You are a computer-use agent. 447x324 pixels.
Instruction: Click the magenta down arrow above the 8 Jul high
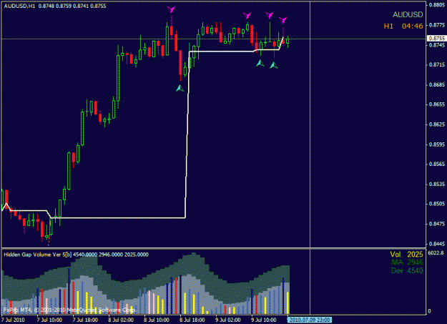[171, 10]
